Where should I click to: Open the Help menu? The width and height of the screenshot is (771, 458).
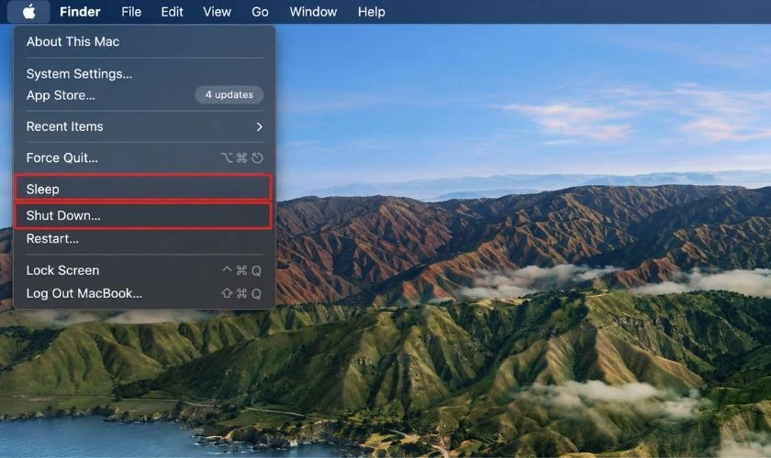pos(371,12)
